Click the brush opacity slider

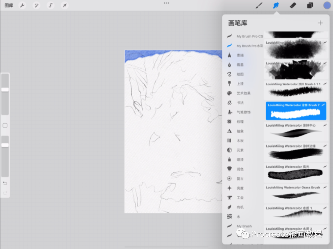point(5,156)
